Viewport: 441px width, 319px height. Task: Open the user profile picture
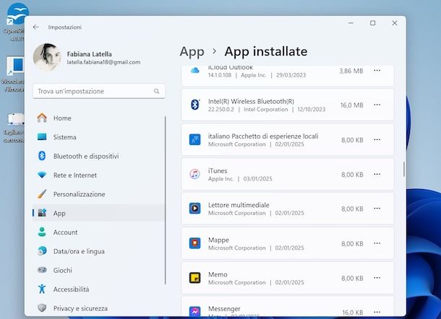47,57
